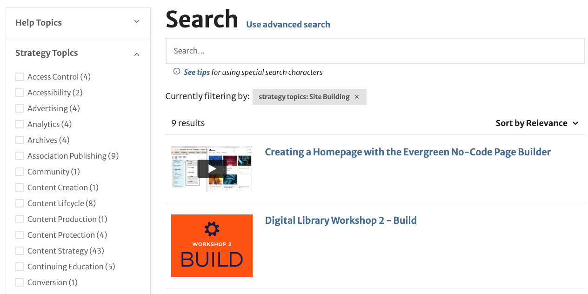
Task: Select the Analytics checkbox
Action: click(20, 124)
